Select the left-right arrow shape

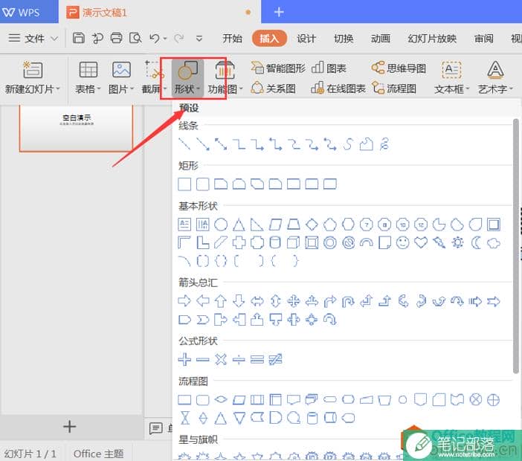coord(257,301)
